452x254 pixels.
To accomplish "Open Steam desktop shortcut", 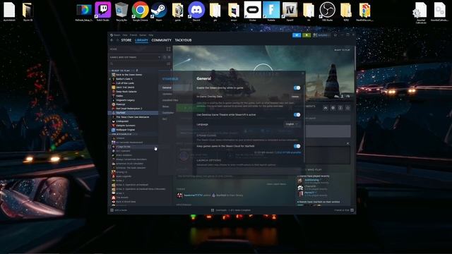I will [x=159, y=11].
